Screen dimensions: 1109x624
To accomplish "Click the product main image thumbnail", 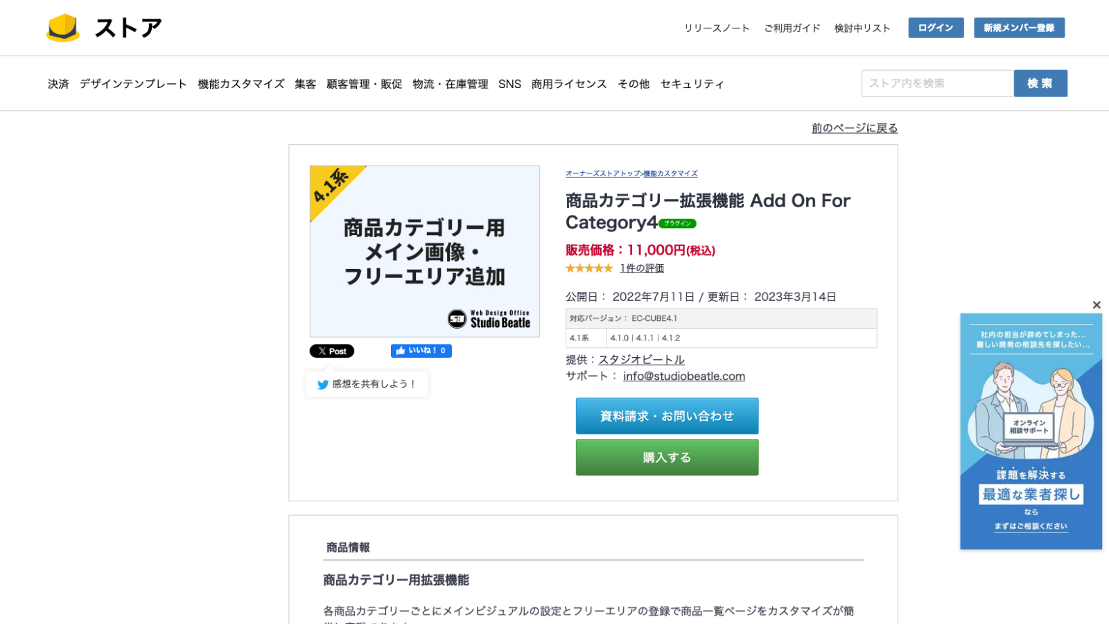I will tap(424, 251).
